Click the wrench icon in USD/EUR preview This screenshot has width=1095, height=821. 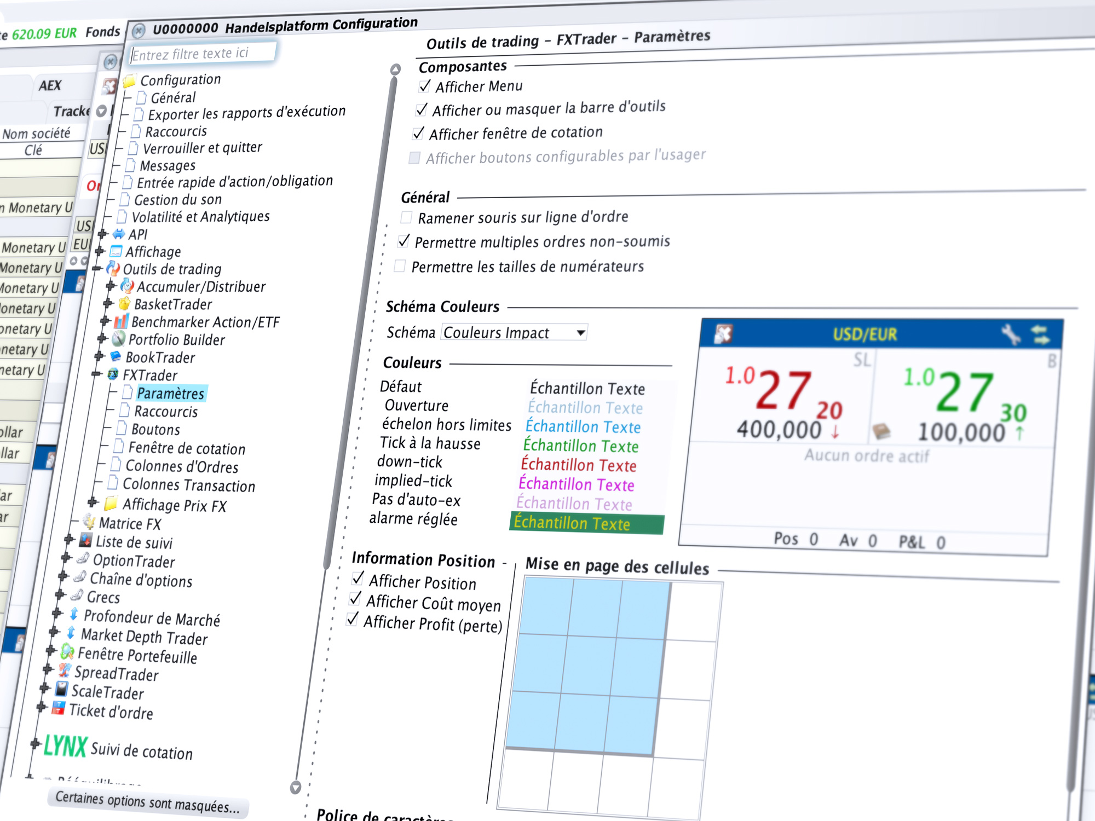(x=1011, y=334)
